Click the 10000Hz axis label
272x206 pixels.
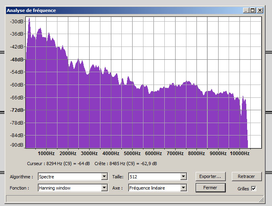pyautogui.click(x=240, y=153)
